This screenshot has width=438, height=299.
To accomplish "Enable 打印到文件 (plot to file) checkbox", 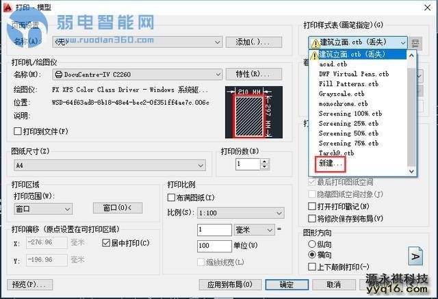I will click(x=18, y=131).
